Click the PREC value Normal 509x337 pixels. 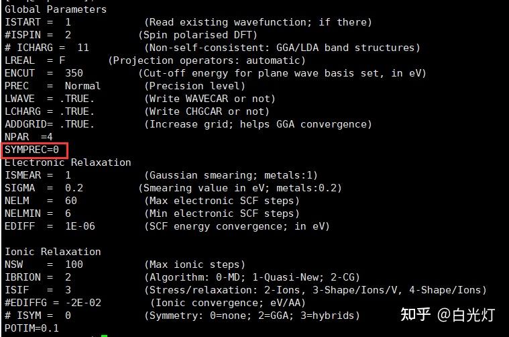82,86
